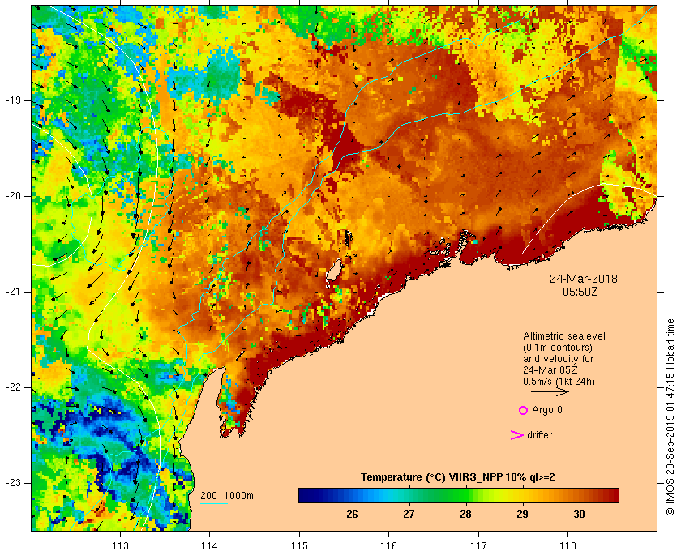Viewport: 681px width, 551px height.
Task: Click the date text 24-Mar-2018
Action: coord(583,279)
